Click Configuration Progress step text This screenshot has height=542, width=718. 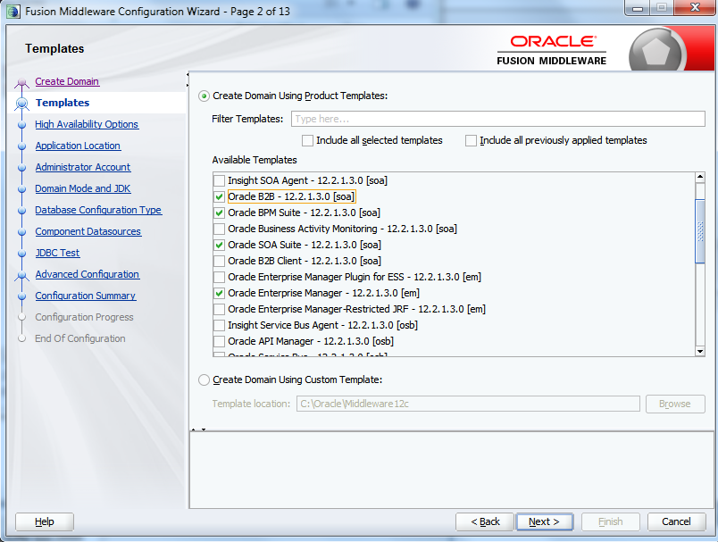pyautogui.click(x=84, y=317)
